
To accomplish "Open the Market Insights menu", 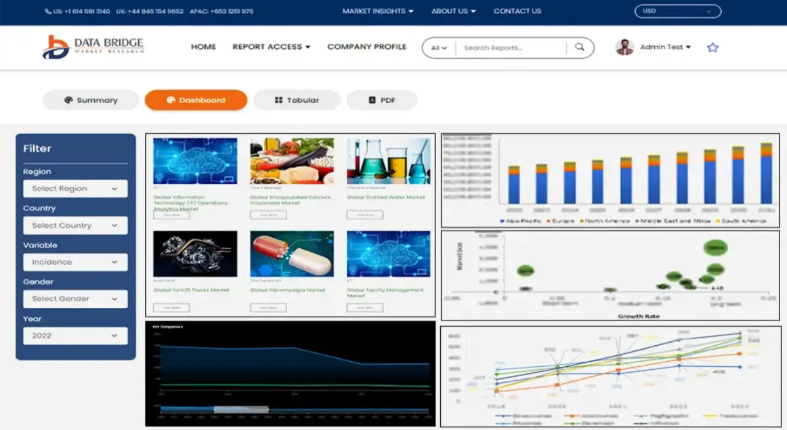I will 378,11.
